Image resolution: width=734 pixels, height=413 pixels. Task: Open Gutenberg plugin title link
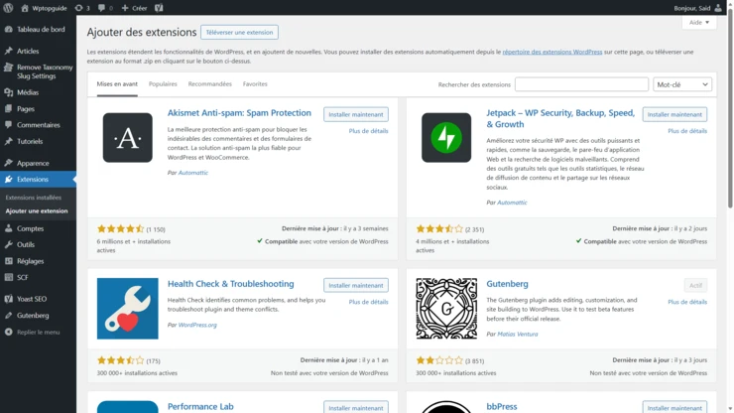pyautogui.click(x=507, y=284)
